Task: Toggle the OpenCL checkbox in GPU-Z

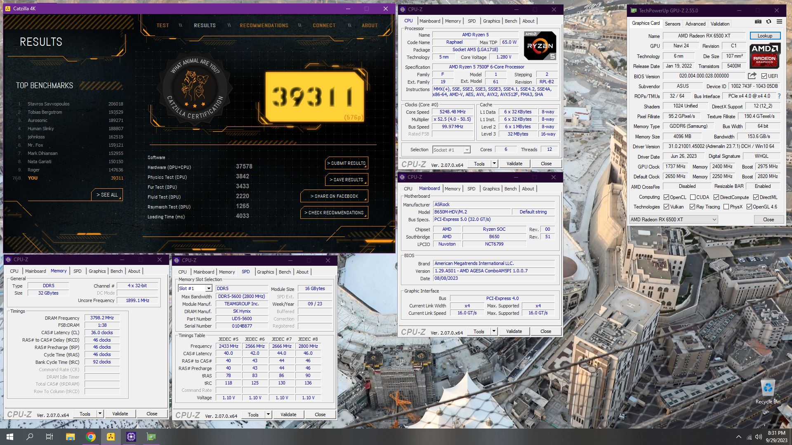Action: (x=666, y=197)
